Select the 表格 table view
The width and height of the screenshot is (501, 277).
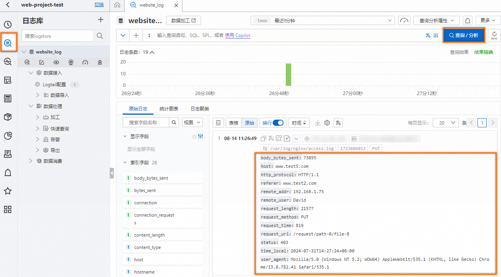coord(234,123)
